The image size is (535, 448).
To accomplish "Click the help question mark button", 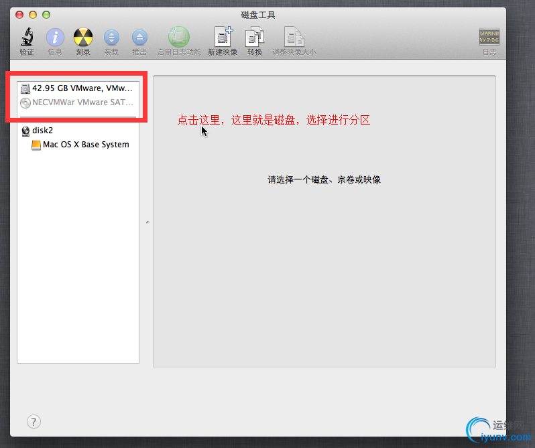I will tap(34, 422).
